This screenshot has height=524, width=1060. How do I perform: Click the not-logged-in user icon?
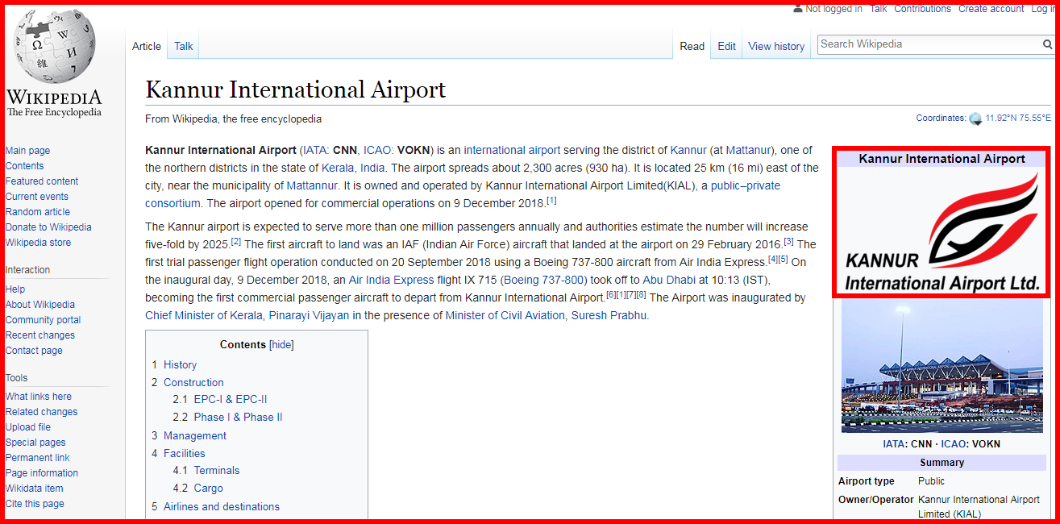[798, 8]
